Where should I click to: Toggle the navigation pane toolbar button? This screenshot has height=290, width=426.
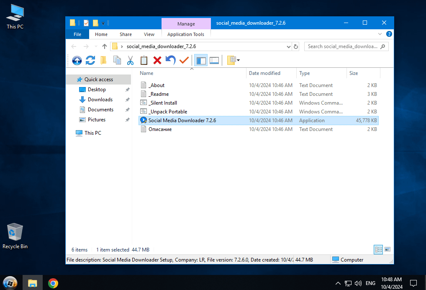point(201,60)
